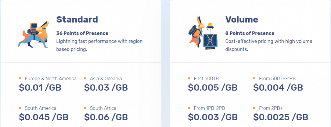Click orange bullet beside South Africa
This screenshot has height=127, width=331.
tap(85, 108)
